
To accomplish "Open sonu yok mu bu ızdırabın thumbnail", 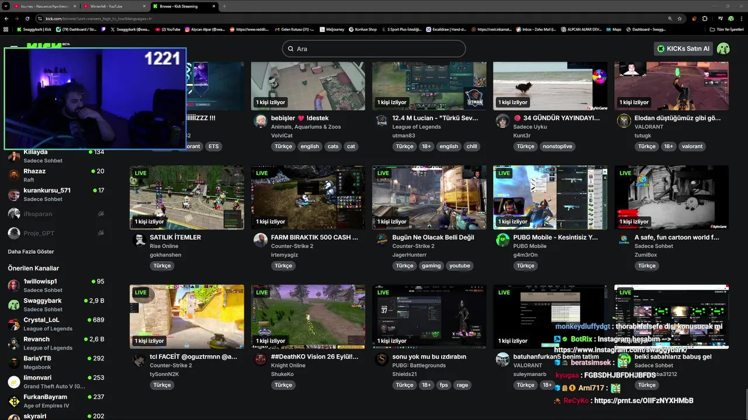I will 430,317.
